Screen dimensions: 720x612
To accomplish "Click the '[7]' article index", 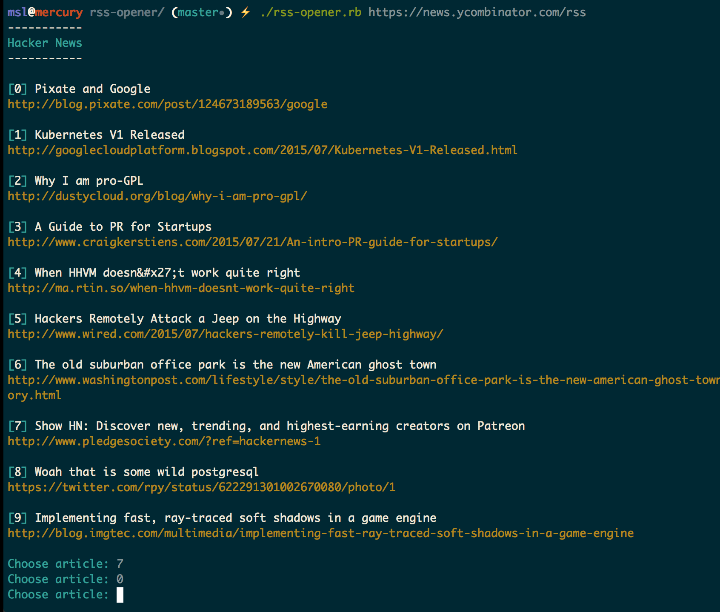I will [17, 426].
